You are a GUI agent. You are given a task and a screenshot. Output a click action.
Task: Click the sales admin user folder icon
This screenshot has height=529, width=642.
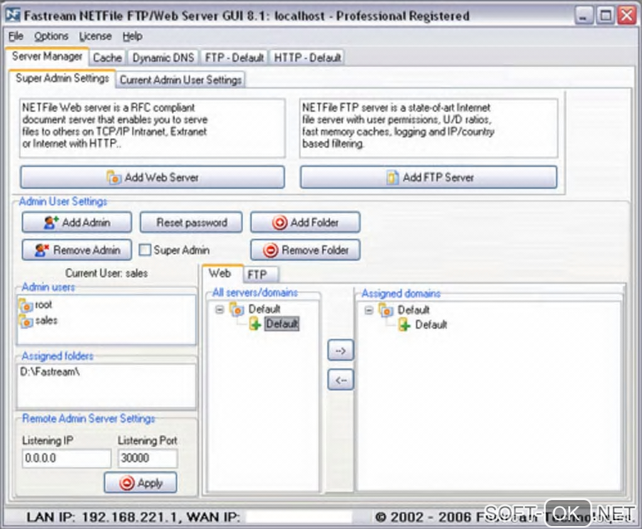pyautogui.click(x=26, y=321)
